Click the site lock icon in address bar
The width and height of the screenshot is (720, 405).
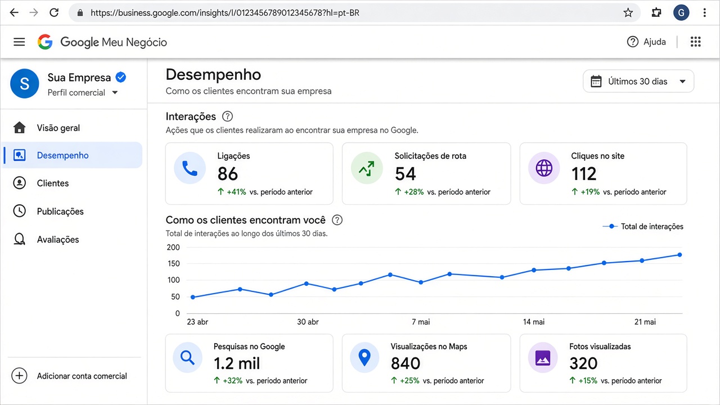(x=80, y=12)
